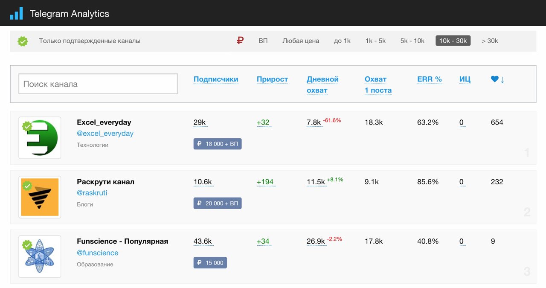Focus the Поиск канала search field
Image resolution: width=546 pixels, height=288 pixels.
point(98,84)
